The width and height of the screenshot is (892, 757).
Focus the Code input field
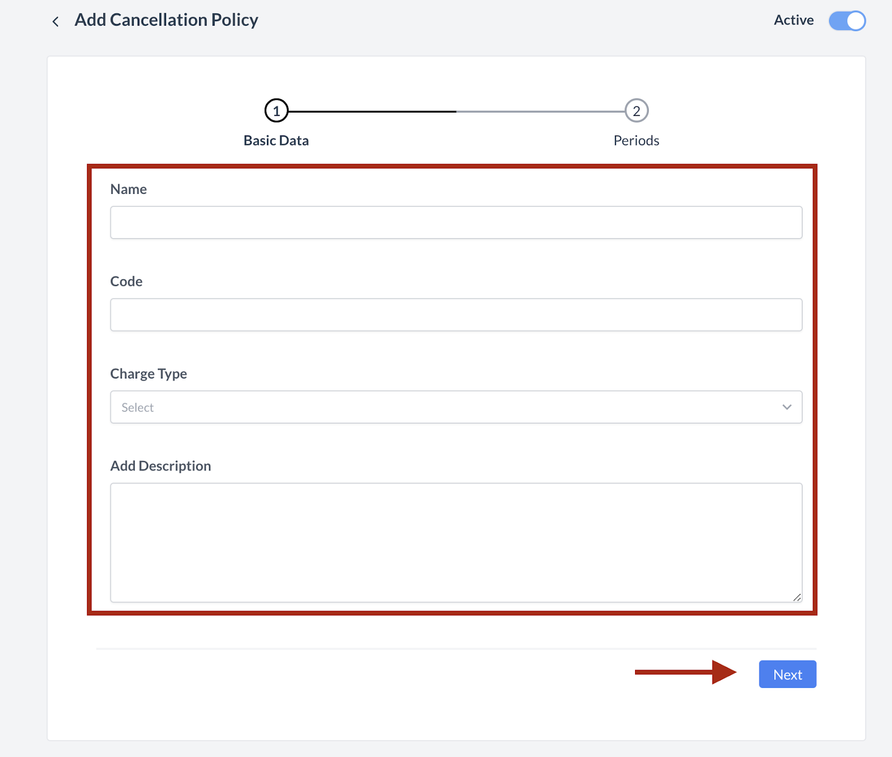[x=455, y=315]
